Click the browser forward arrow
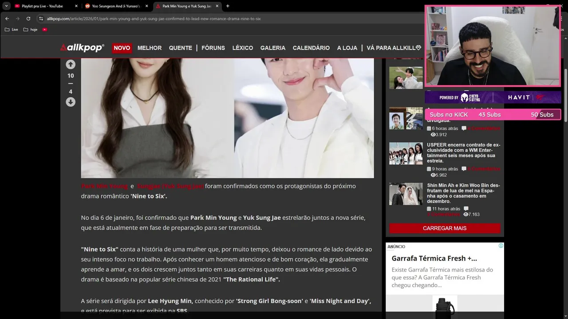 tap(18, 19)
